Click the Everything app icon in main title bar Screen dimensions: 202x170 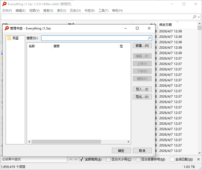pos(4,4)
